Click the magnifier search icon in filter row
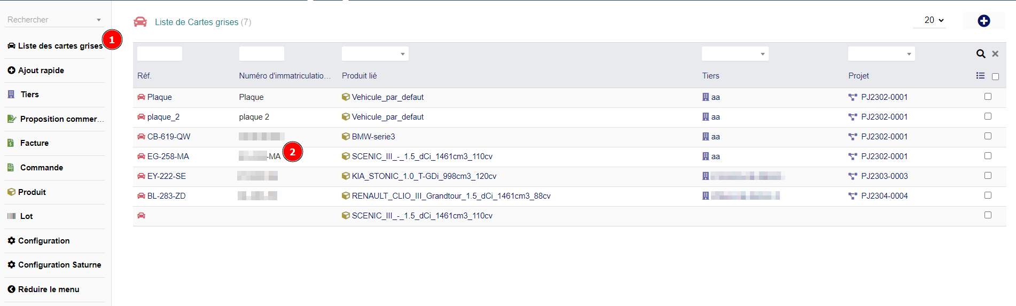This screenshot has height=306, width=1016. (x=981, y=54)
